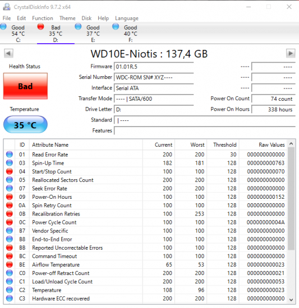
Task: Select the C: drive blue status orb
Action: 3,26
